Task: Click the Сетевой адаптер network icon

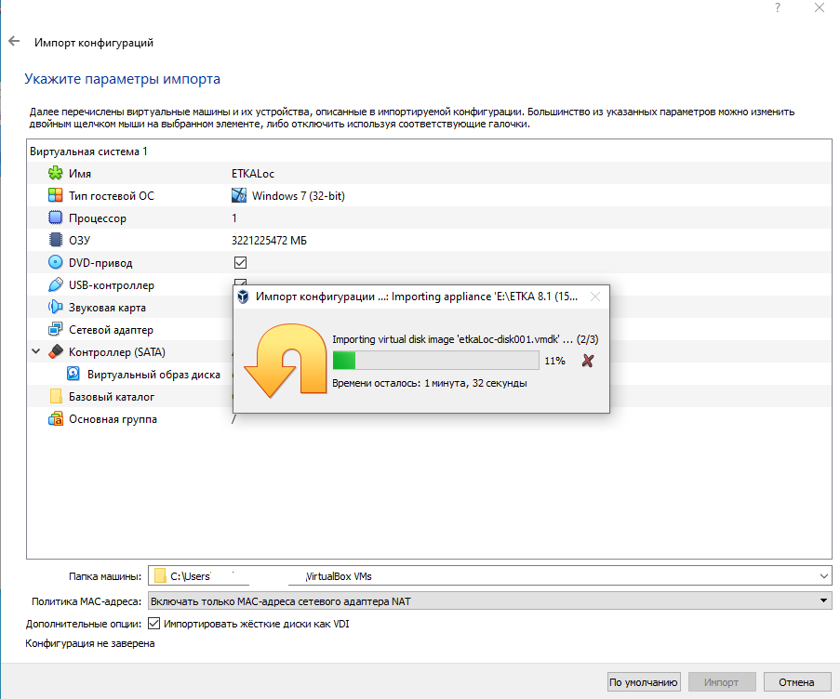Action: tap(55, 329)
